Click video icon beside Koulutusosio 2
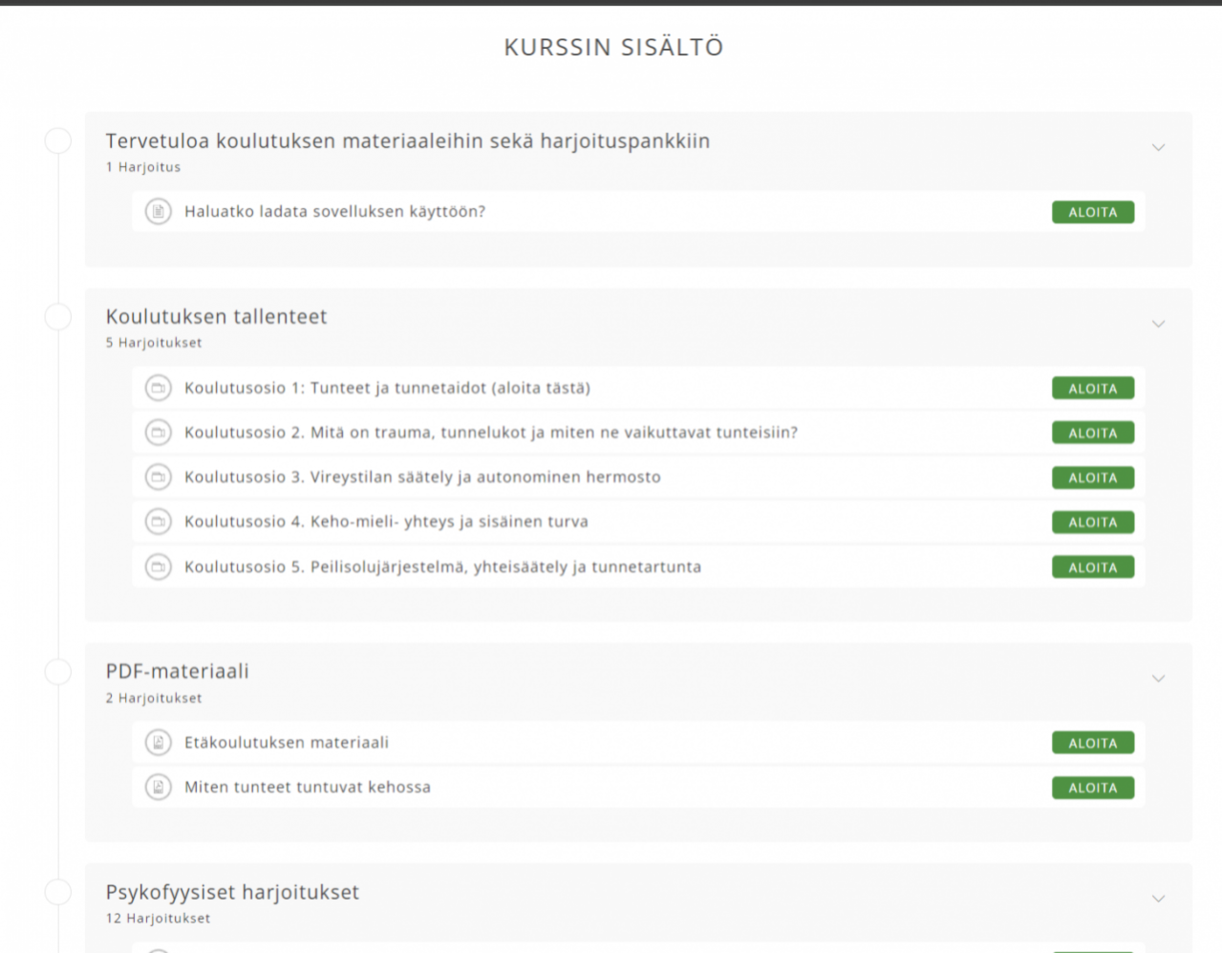 click(x=159, y=433)
